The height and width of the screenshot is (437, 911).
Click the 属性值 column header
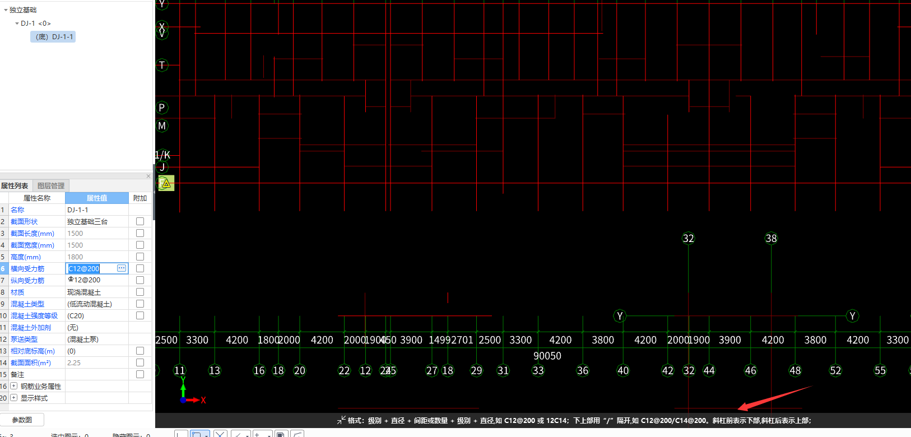coord(97,198)
